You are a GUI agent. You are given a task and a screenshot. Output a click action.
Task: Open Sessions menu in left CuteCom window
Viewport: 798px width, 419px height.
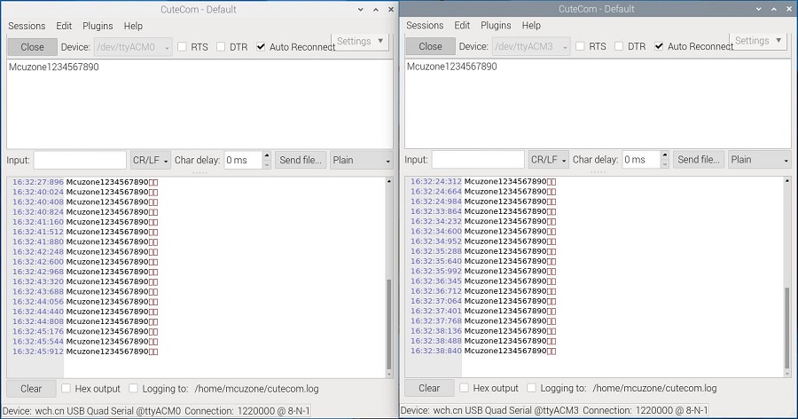[x=27, y=26]
